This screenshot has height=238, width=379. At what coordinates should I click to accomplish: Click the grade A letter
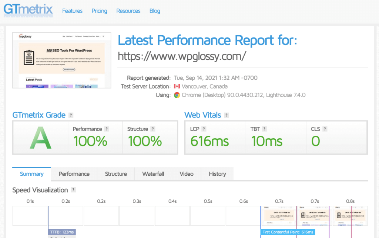[41, 138]
